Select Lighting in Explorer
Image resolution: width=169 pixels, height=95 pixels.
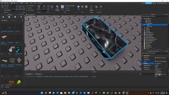coord(148,31)
